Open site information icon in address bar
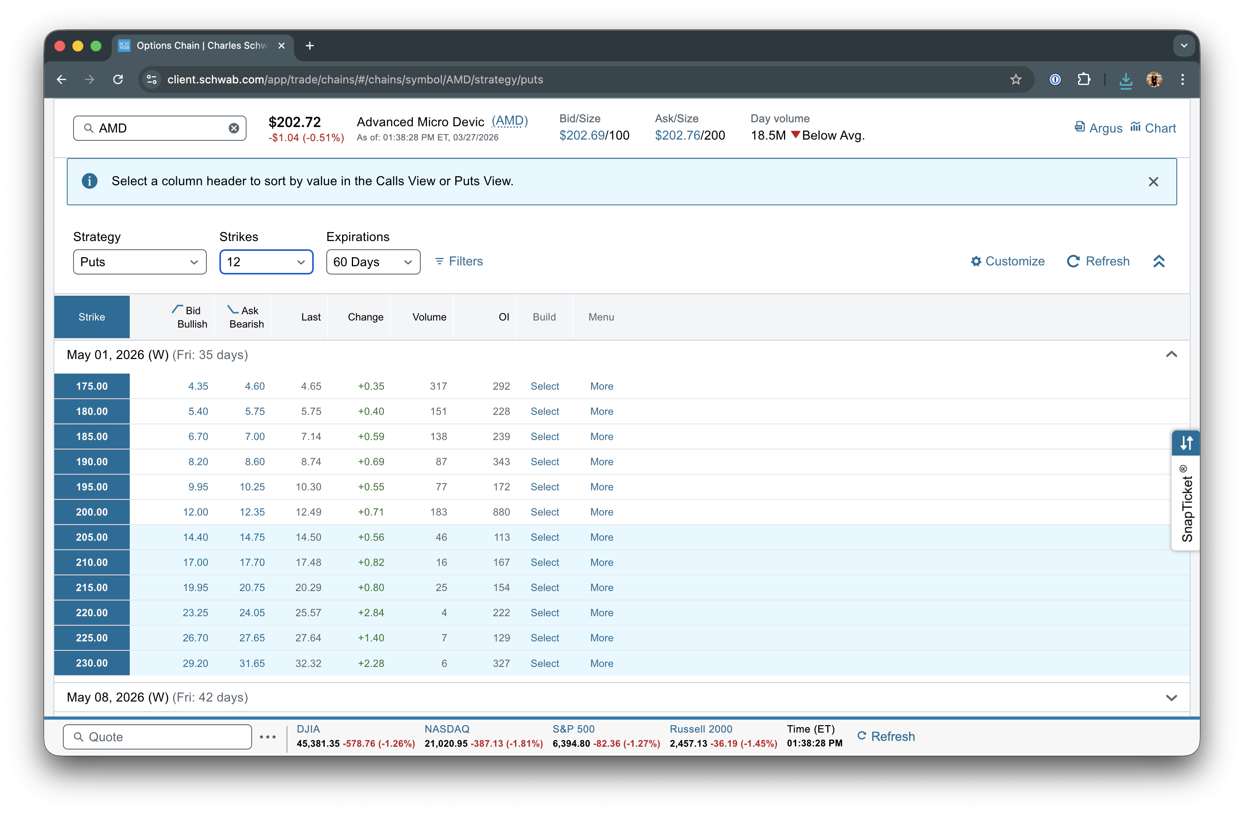 tap(152, 79)
